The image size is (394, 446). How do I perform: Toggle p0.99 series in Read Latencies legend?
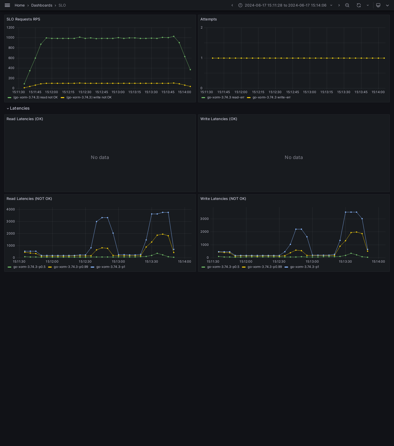point(71,267)
